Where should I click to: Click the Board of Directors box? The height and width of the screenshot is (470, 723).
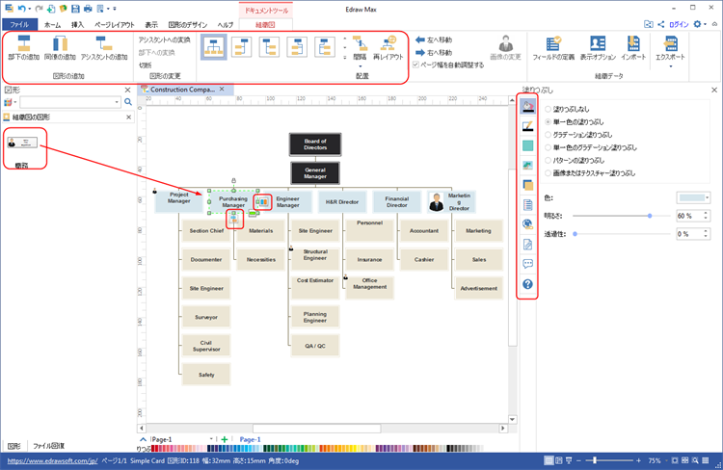click(315, 144)
